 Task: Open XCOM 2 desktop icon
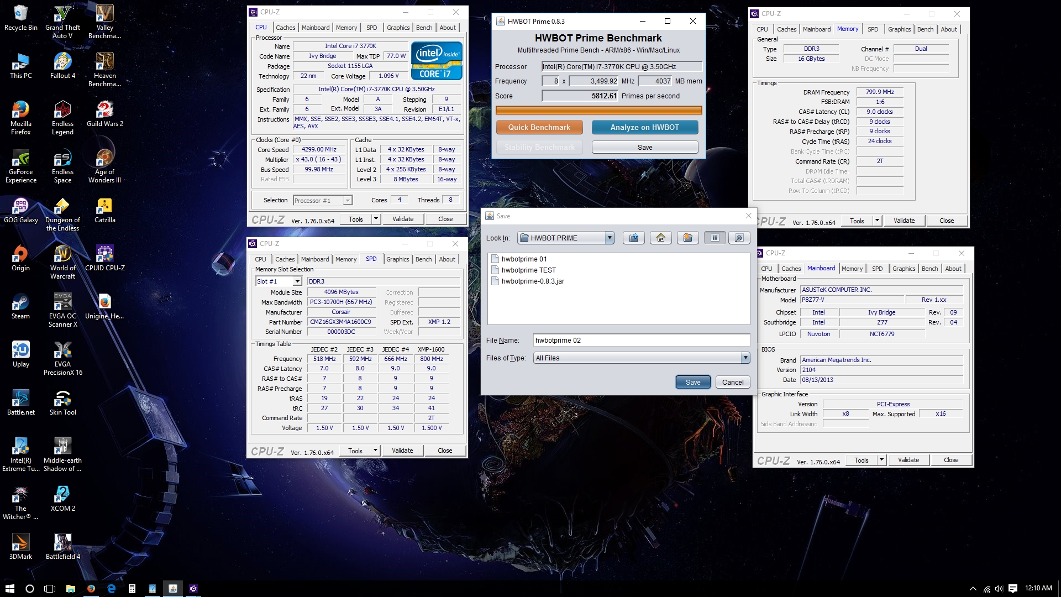pos(63,499)
